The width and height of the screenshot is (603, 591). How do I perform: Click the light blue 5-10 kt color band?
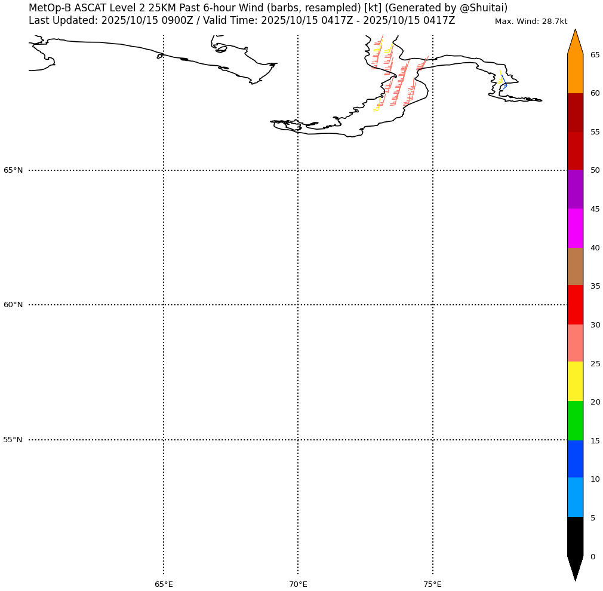[575, 497]
